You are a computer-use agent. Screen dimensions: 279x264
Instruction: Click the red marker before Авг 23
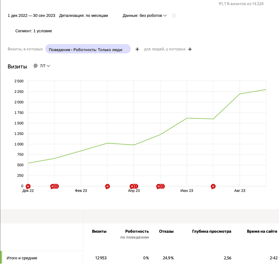point(213,186)
